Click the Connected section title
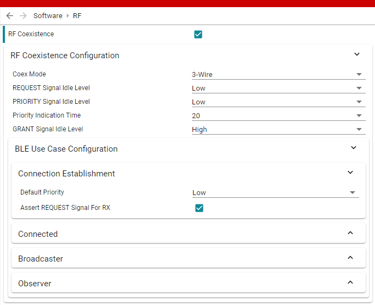 (38, 234)
